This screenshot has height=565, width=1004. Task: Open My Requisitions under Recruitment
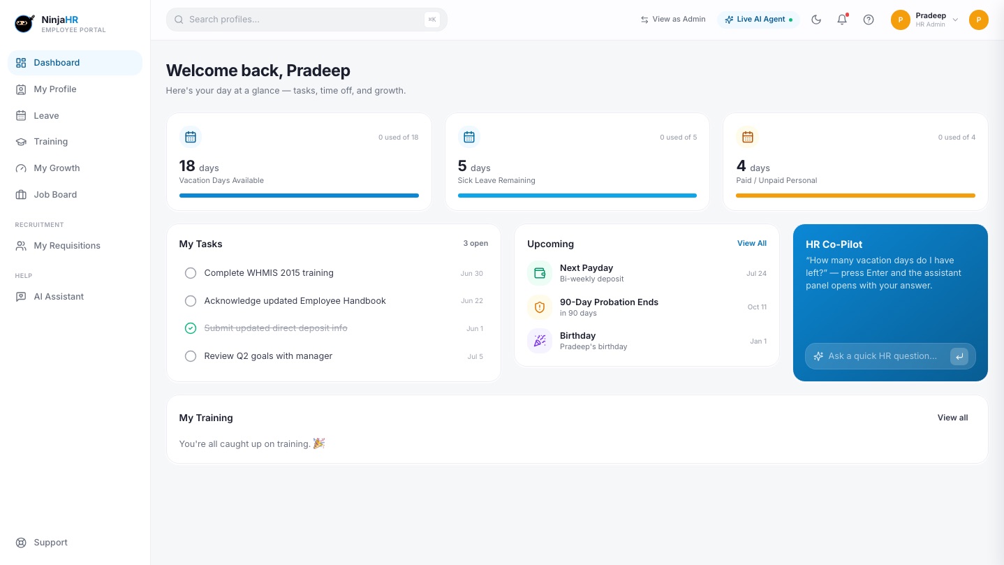[x=75, y=246]
